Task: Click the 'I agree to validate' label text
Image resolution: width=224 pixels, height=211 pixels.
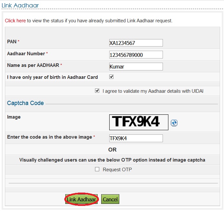Action: point(153,91)
